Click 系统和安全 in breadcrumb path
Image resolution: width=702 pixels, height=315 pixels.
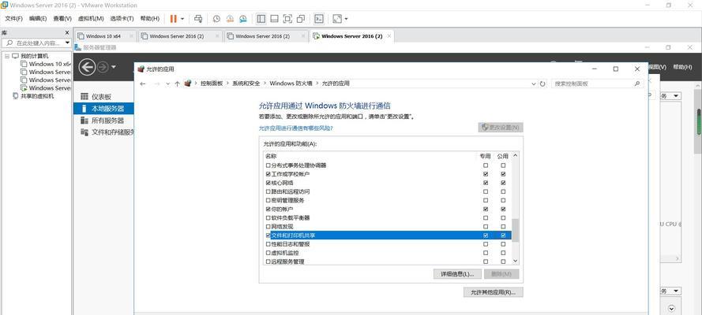(x=246, y=83)
